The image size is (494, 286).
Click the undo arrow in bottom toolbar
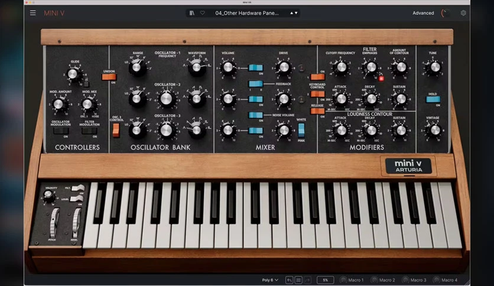click(x=289, y=279)
